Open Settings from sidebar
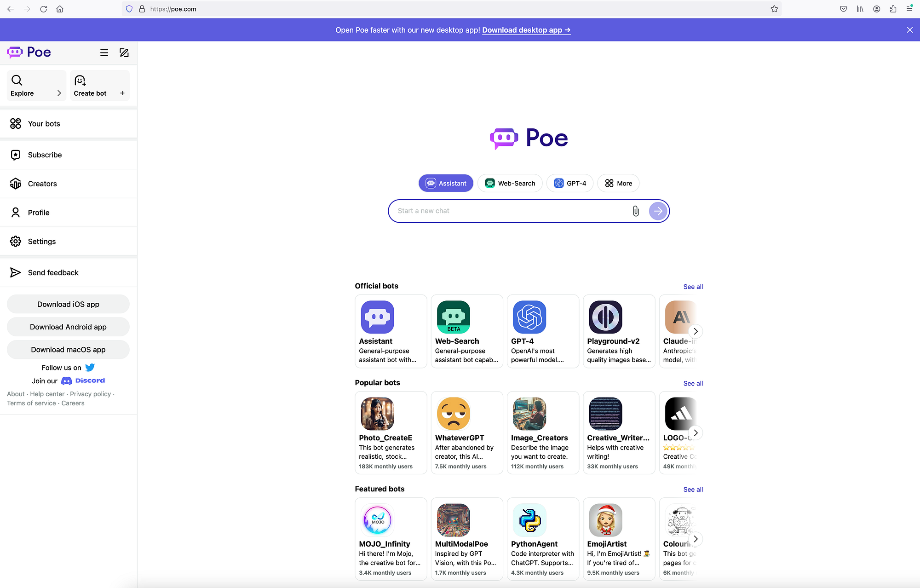The image size is (920, 588). 69,242
